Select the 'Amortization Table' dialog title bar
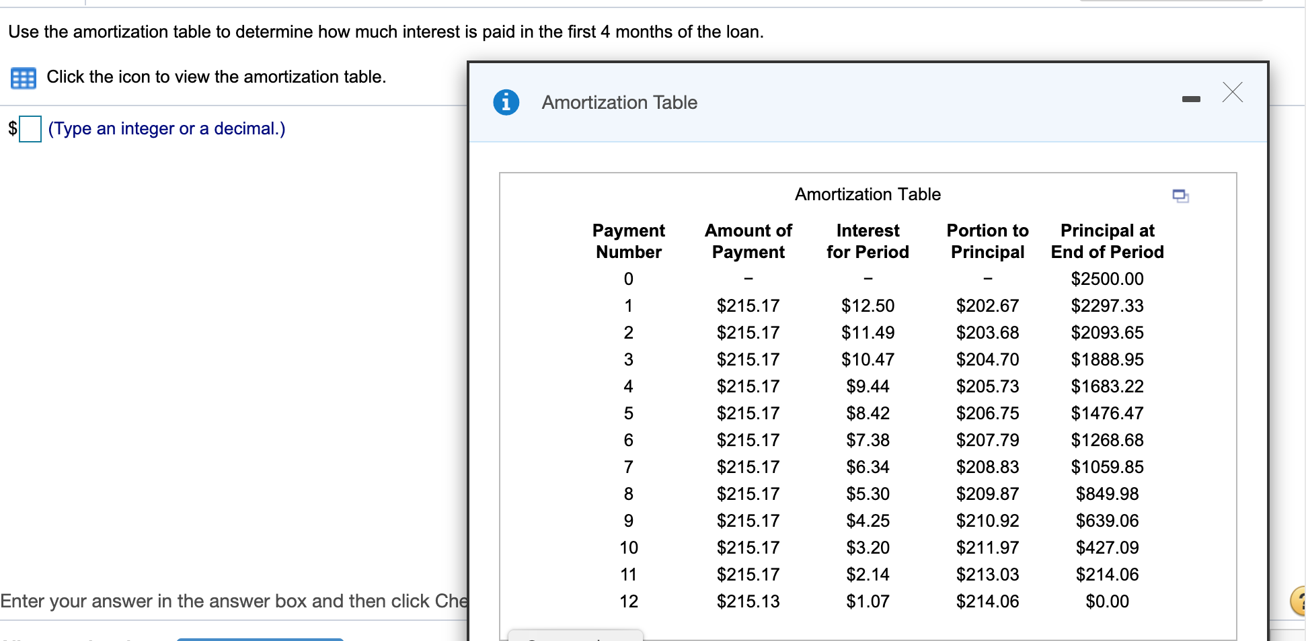 619,102
